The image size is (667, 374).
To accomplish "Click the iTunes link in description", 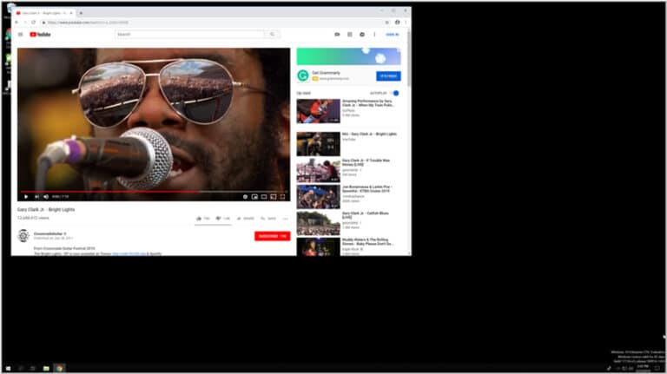I will click(x=129, y=253).
